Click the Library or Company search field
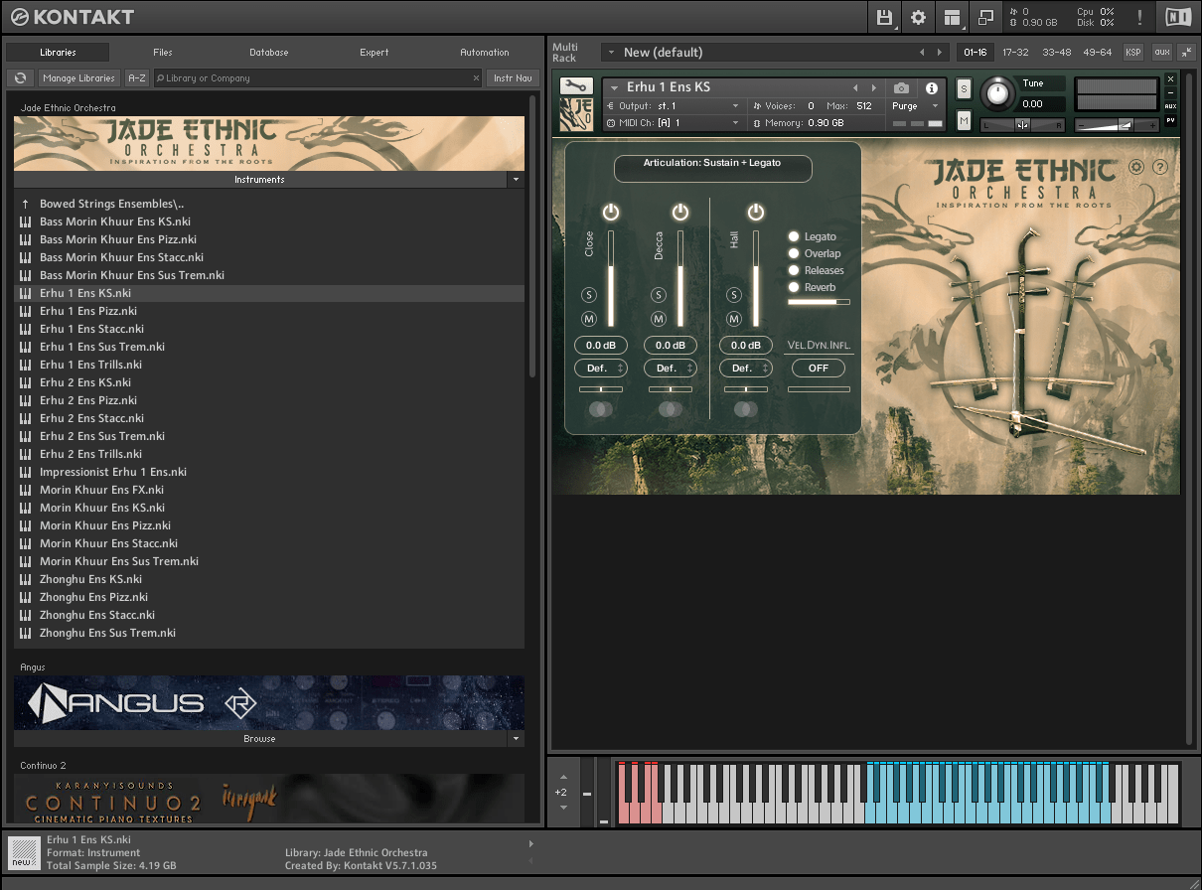This screenshot has width=1202, height=890. pos(318,77)
